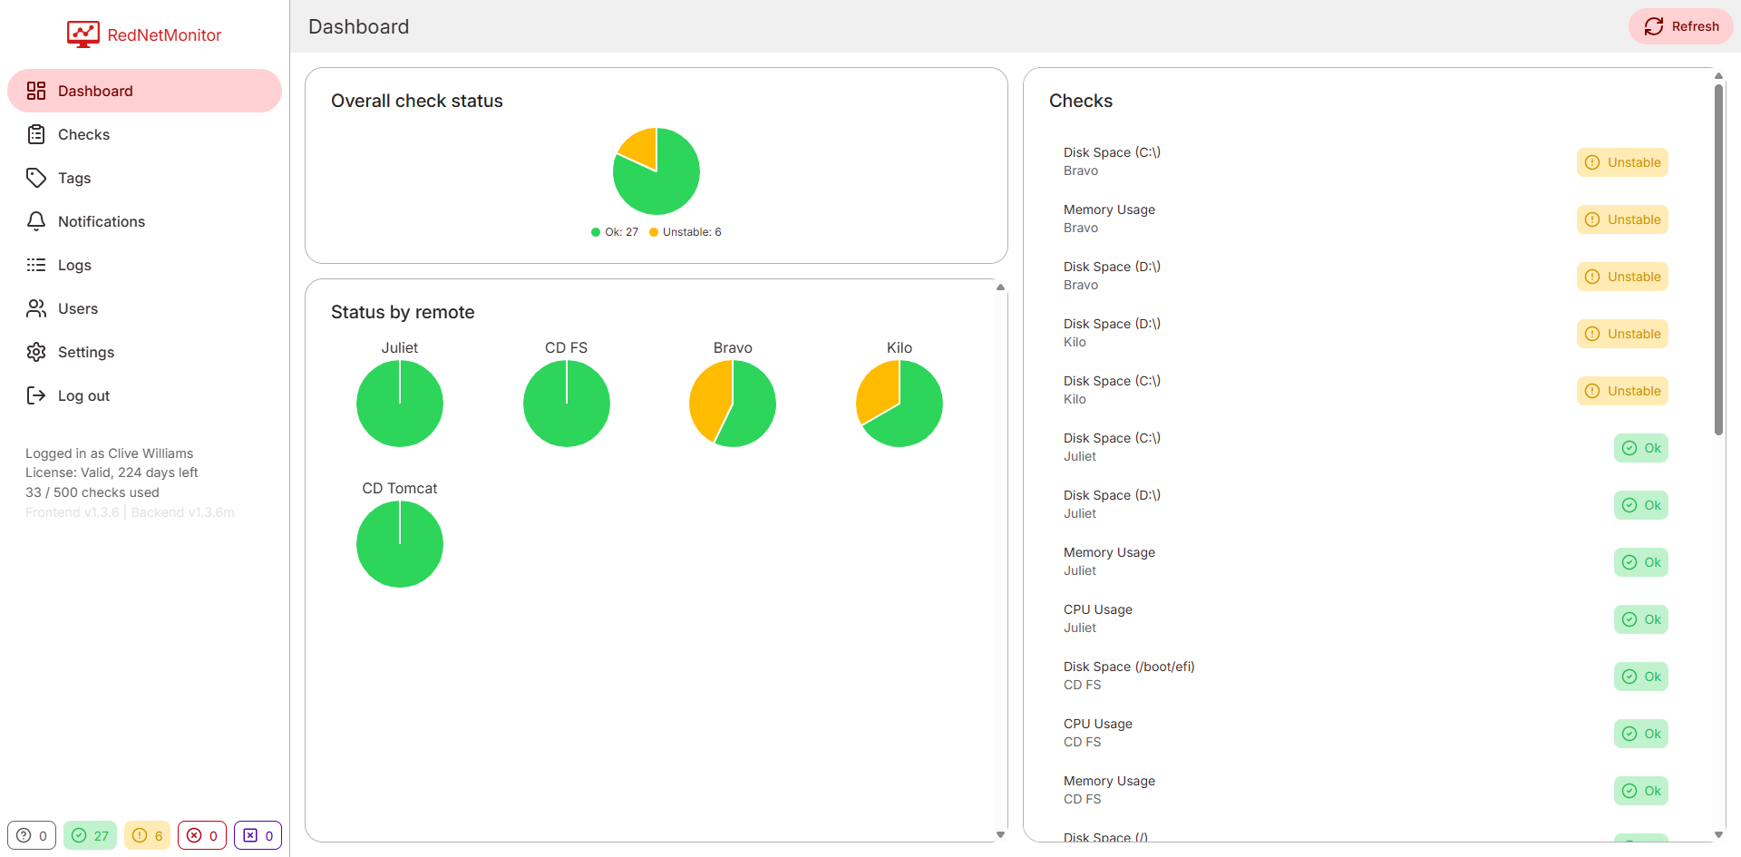The width and height of the screenshot is (1741, 857).
Task: Click Unstable badge for Disk Space (D:\) Bravo
Action: tap(1622, 277)
